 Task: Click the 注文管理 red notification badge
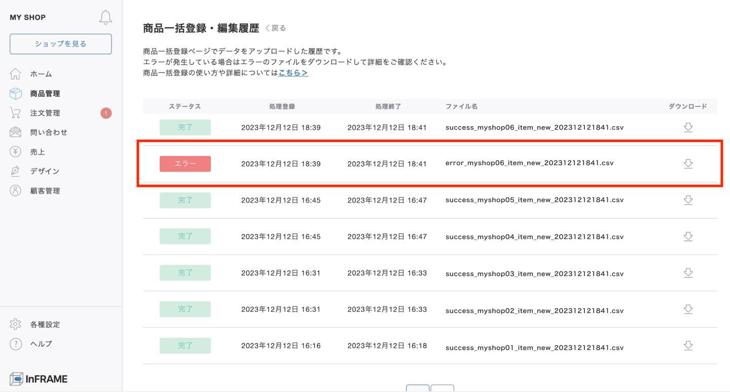(105, 112)
